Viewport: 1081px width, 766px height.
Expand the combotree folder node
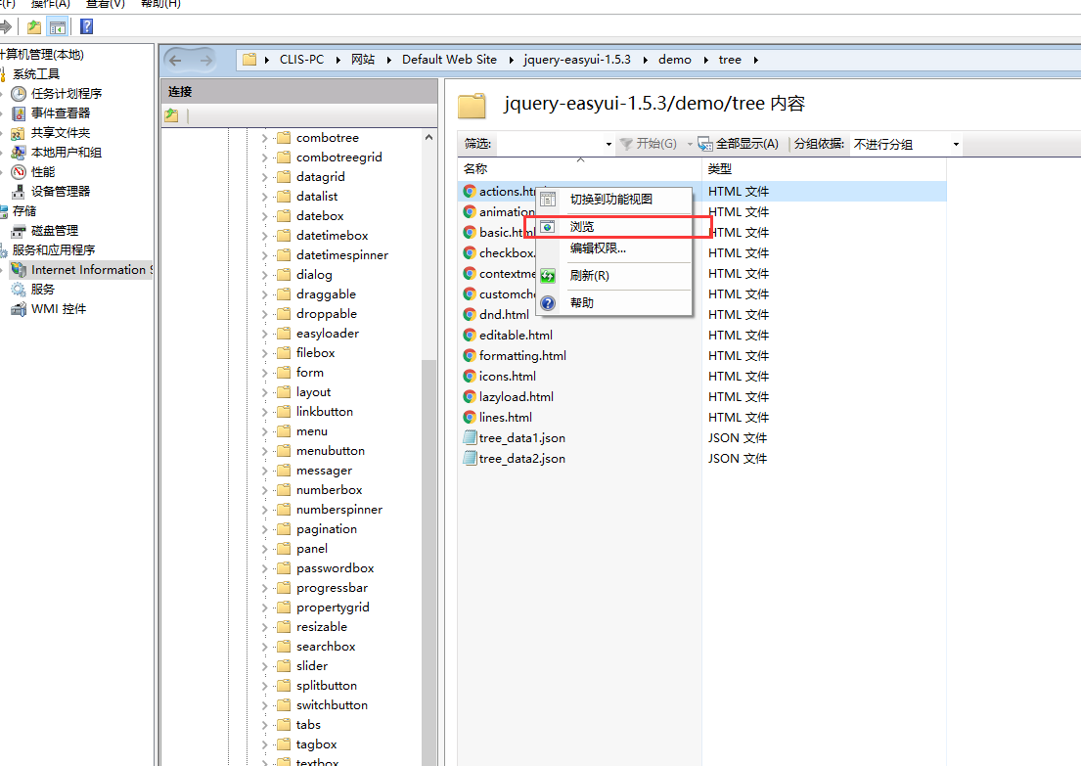pyautogui.click(x=265, y=138)
